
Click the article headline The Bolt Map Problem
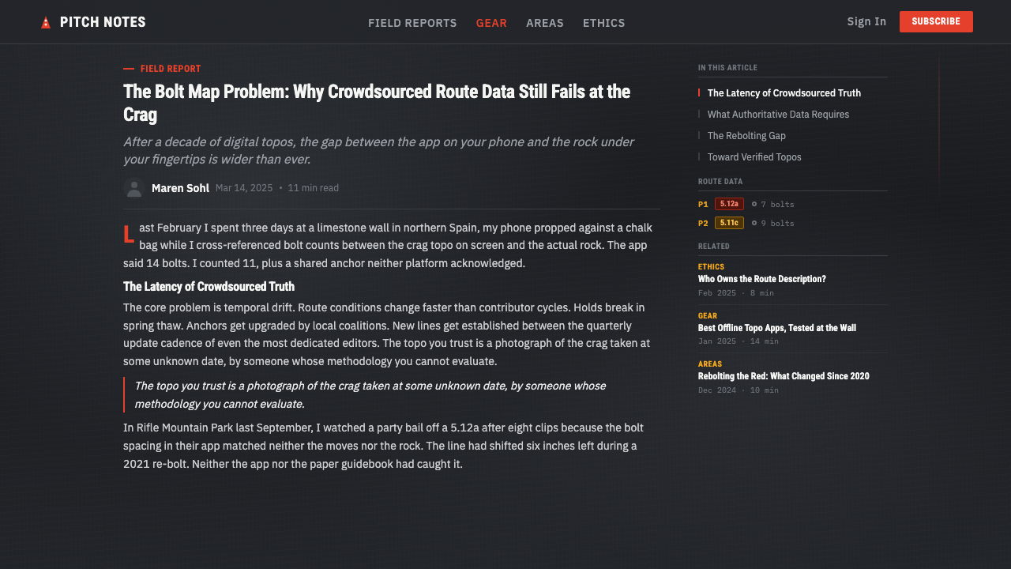[x=377, y=103]
